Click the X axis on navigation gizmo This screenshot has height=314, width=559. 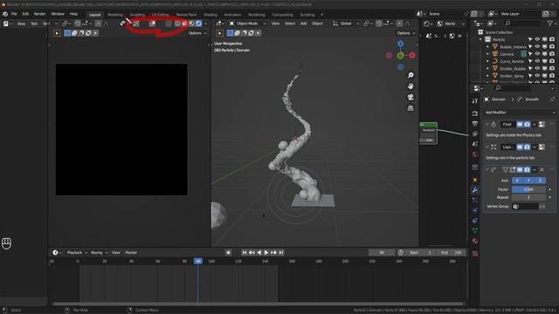point(412,55)
